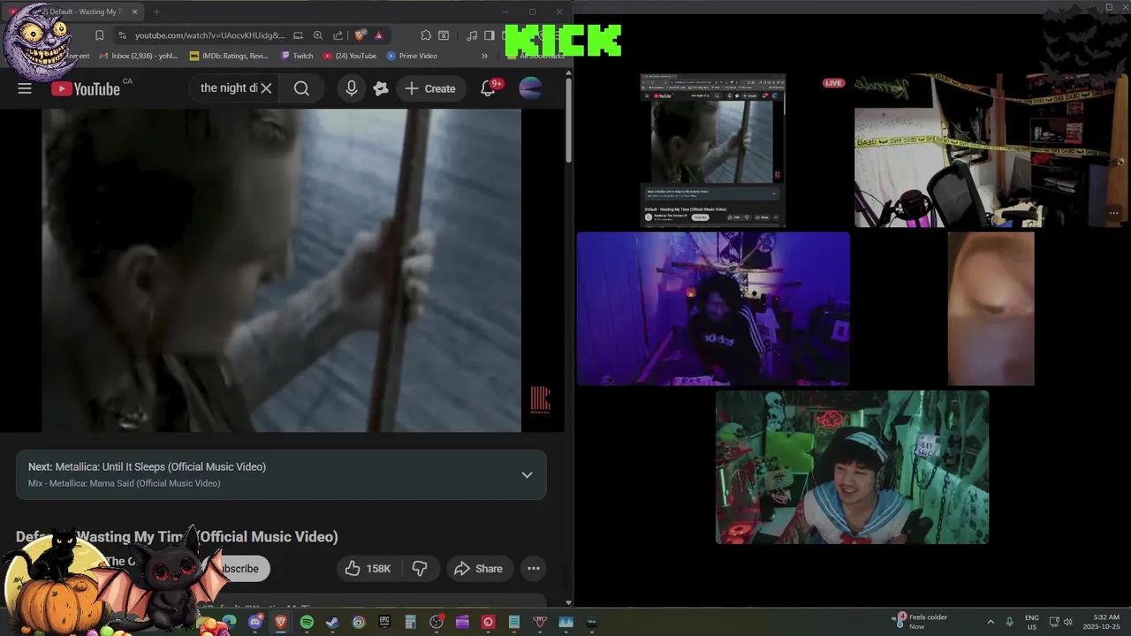Open the cast/install icon in address bar
This screenshot has height=636, width=1131.
[x=298, y=35]
